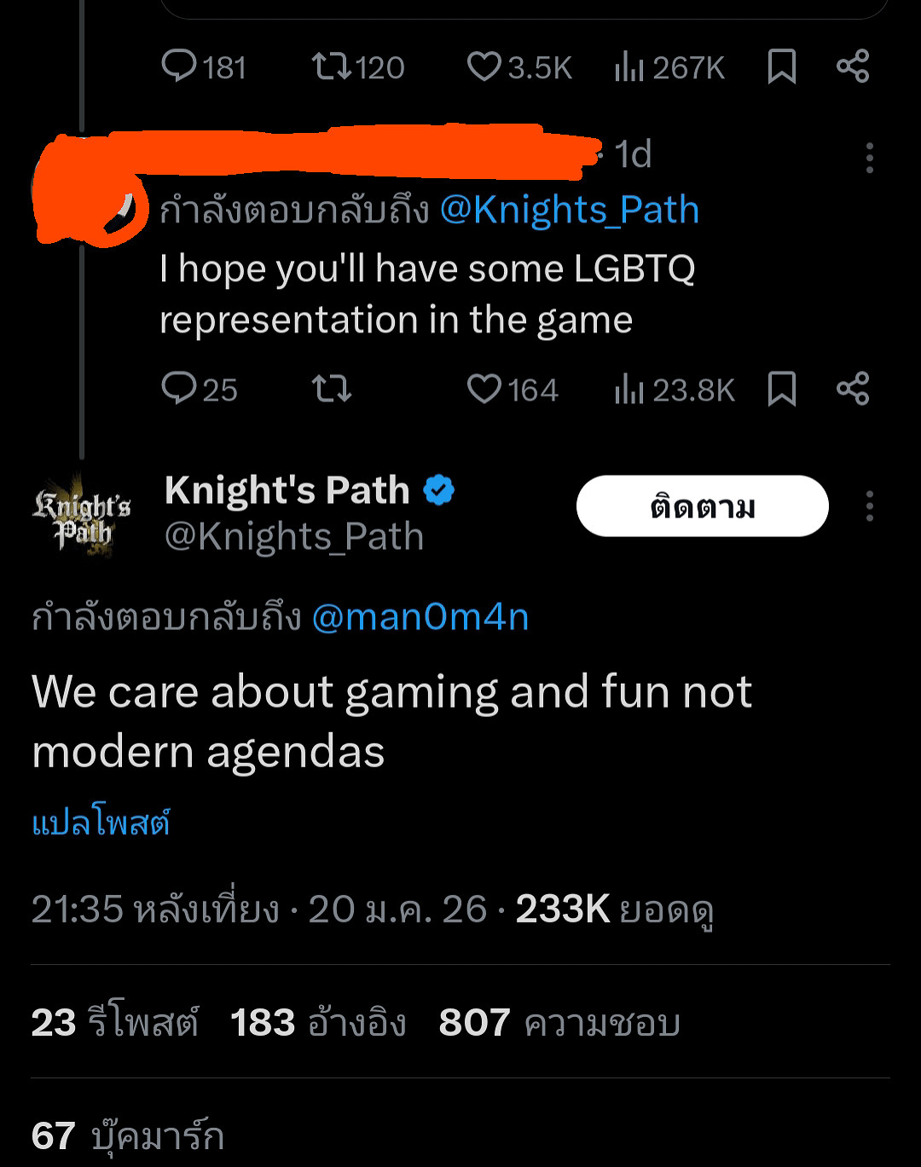Like the reply with 164 likes

pyautogui.click(x=484, y=389)
